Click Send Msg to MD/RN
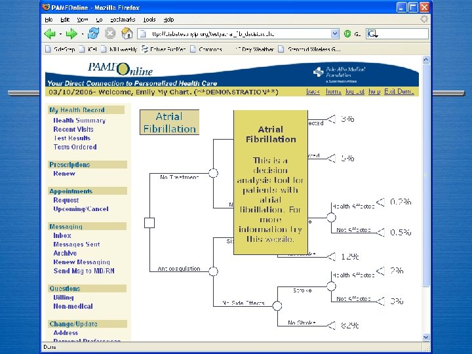 click(x=84, y=271)
